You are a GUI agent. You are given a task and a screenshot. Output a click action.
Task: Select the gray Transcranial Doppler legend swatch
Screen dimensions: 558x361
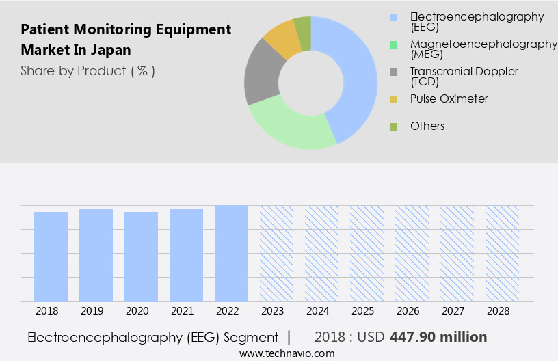(x=393, y=72)
